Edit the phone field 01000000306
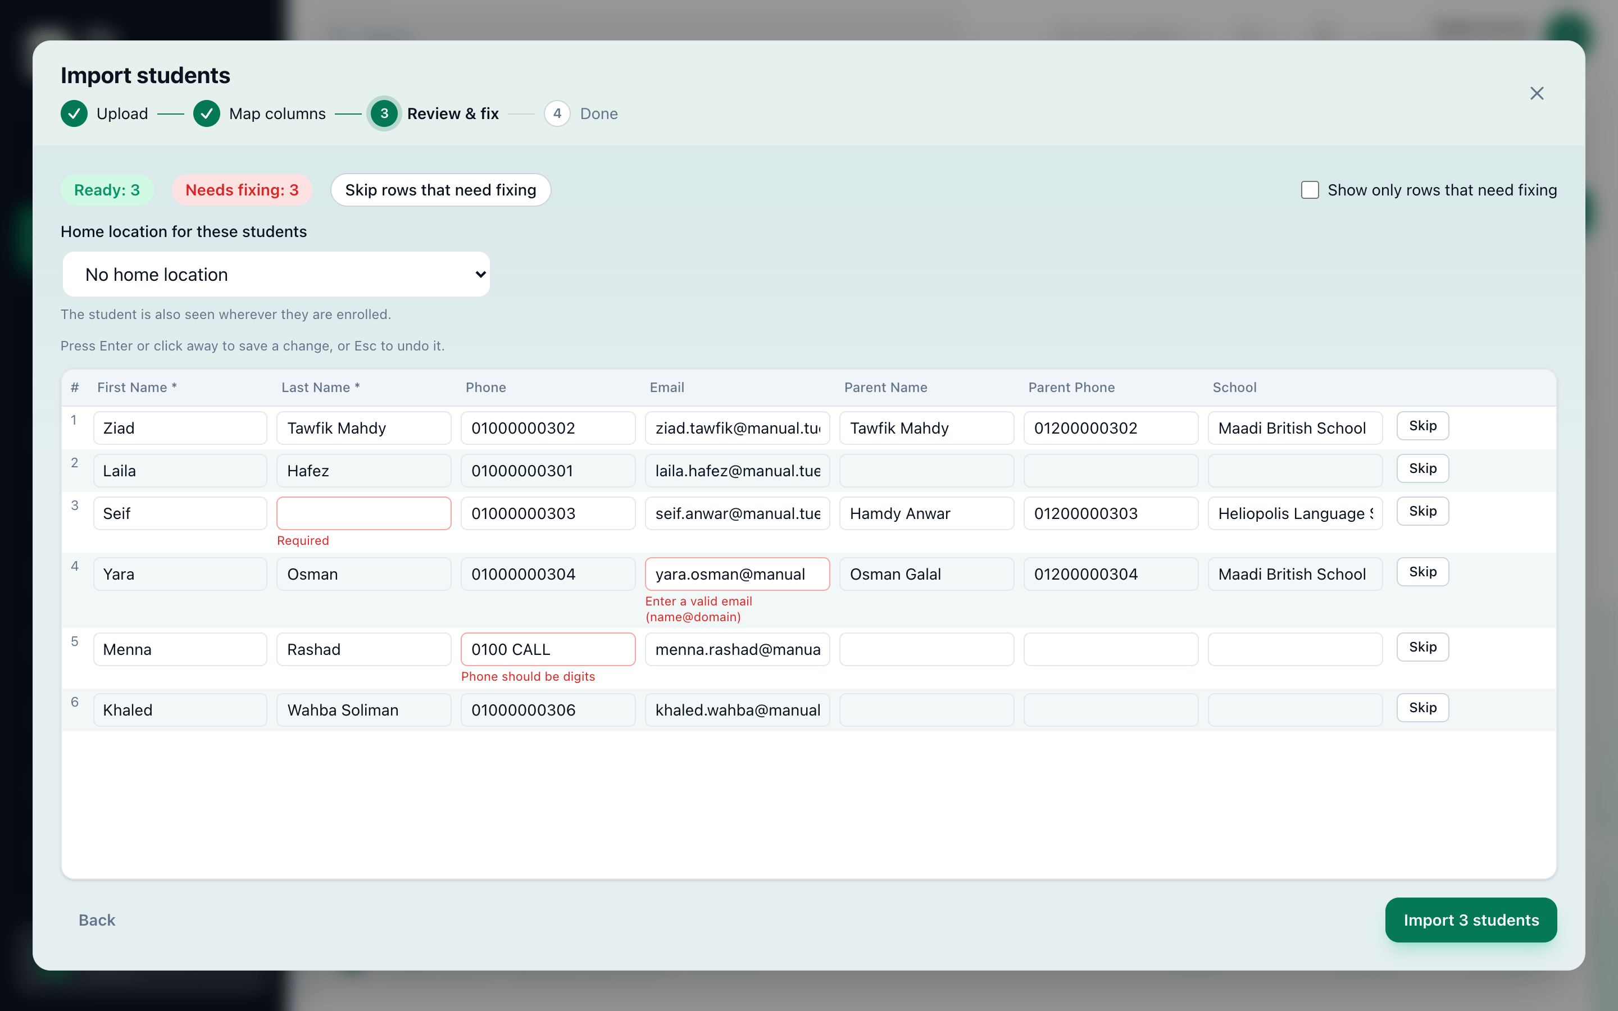Image resolution: width=1618 pixels, height=1011 pixels. 548,710
